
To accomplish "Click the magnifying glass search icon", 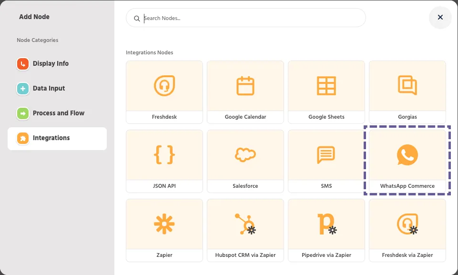I will (137, 19).
